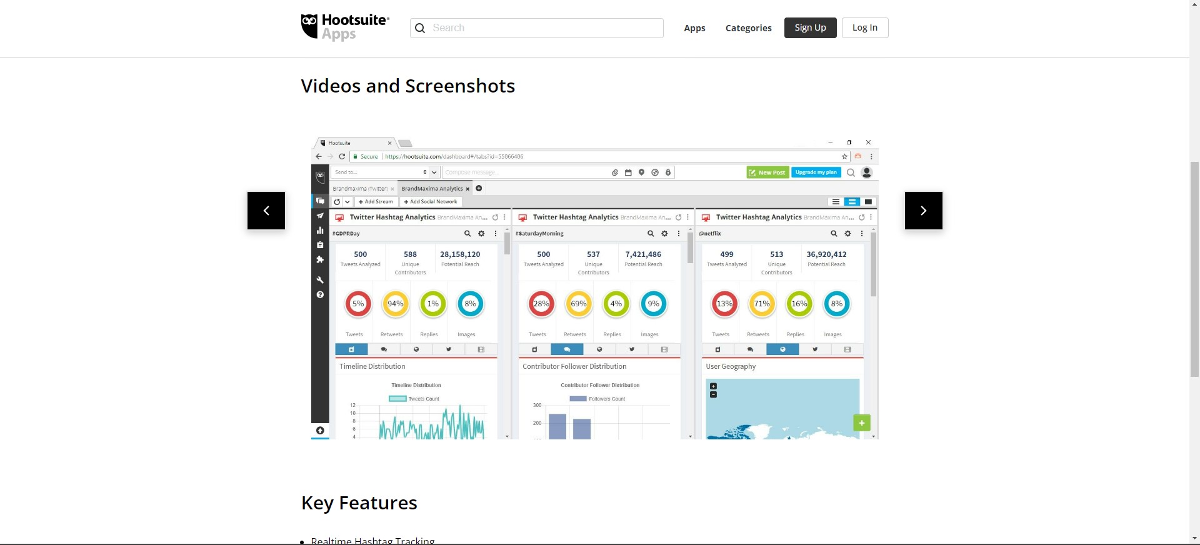This screenshot has height=545, width=1200.
Task: Click the dashboard search magnifier beside Upgrade my plan
Action: [x=851, y=172]
